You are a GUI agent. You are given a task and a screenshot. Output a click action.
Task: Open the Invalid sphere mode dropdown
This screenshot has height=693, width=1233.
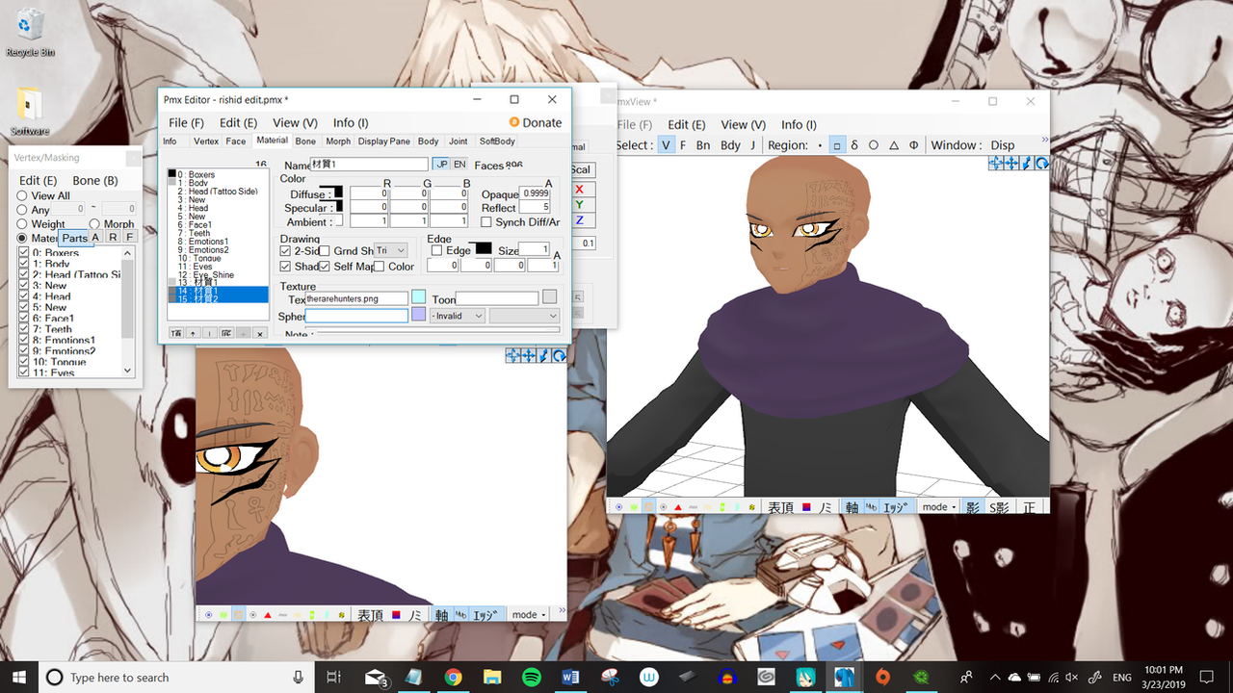(457, 316)
